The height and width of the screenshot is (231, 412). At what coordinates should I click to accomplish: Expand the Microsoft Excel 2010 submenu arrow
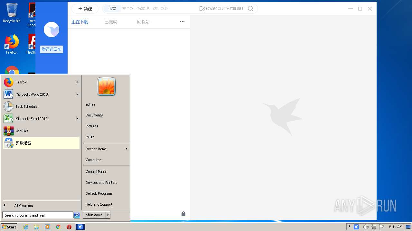[x=77, y=119]
